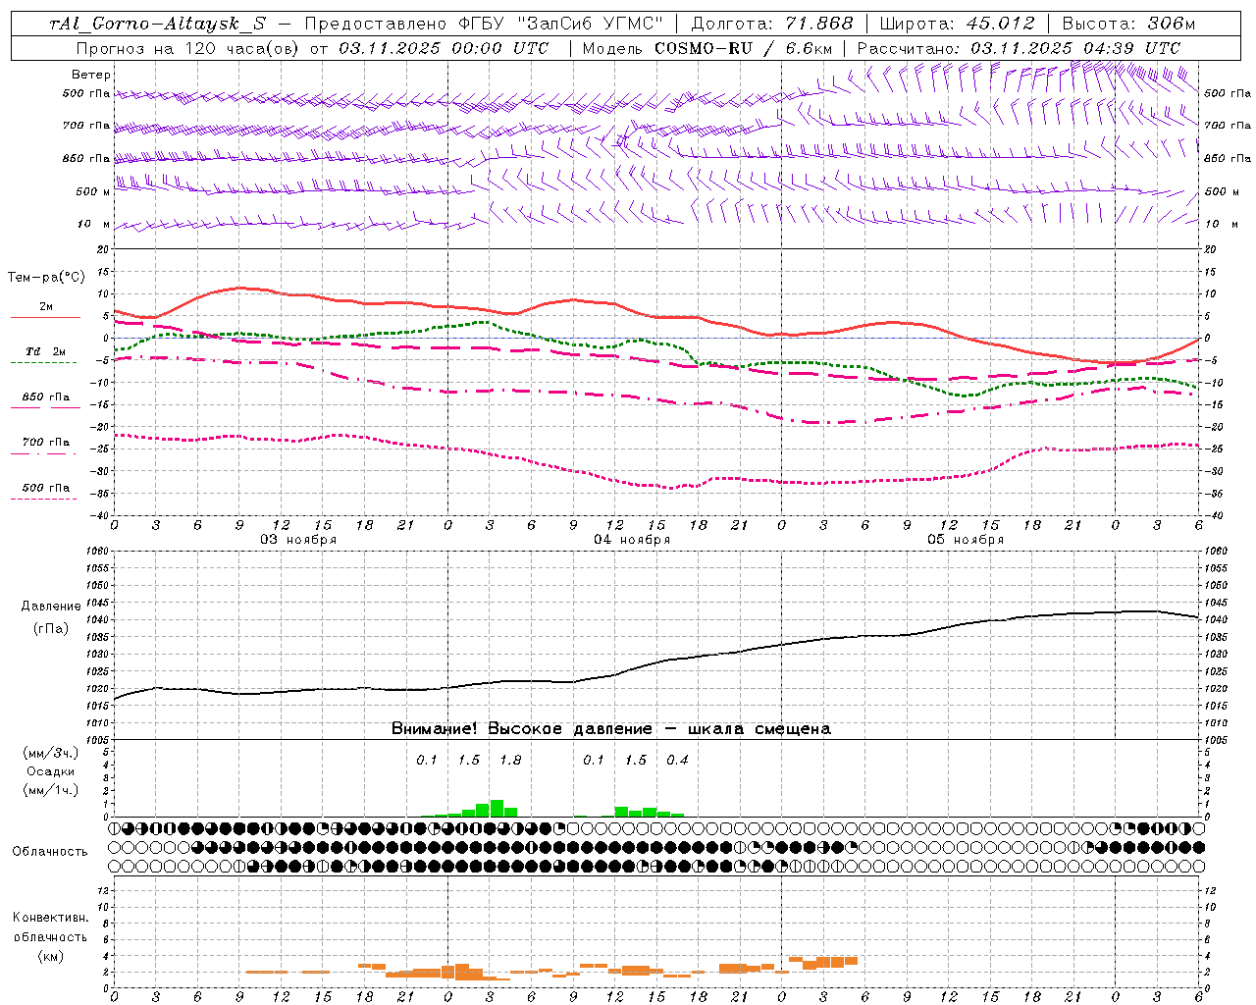Click the Облачность row label
Image resolution: width=1256 pixels, height=1005 pixels.
50,852
